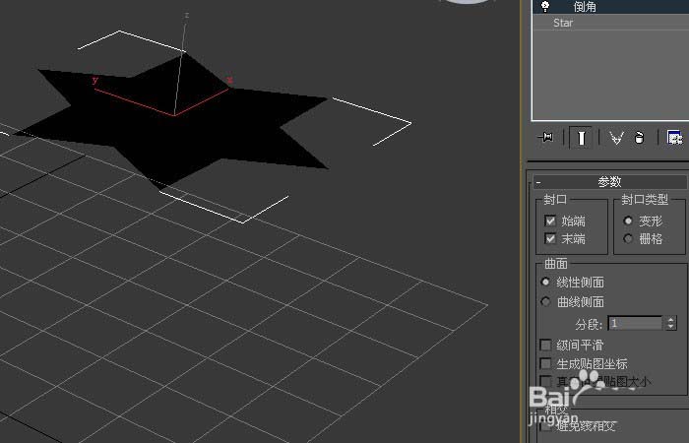Click the Pin Stack pushpin icon
The width and height of the screenshot is (689, 443).
[x=545, y=138]
